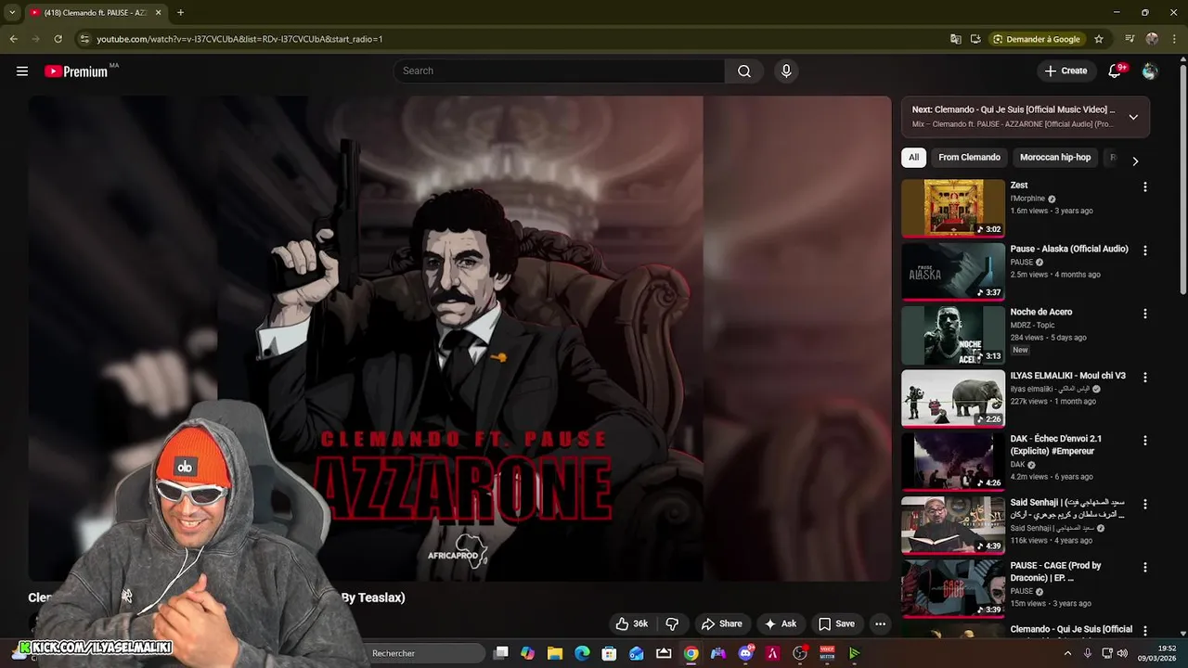Image resolution: width=1188 pixels, height=668 pixels.
Task: Click inside the YouTube search field
Action: (x=559, y=71)
